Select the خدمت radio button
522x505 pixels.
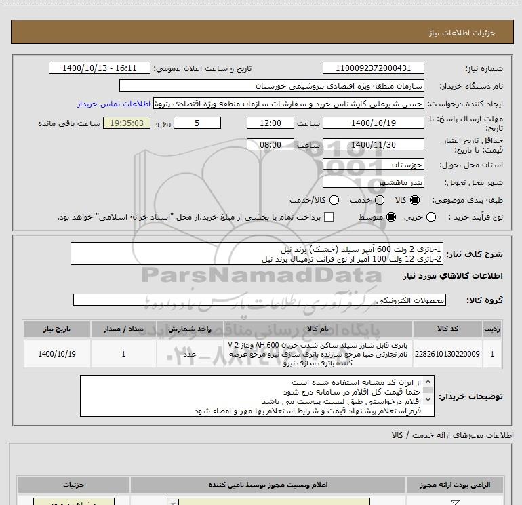(x=380, y=200)
